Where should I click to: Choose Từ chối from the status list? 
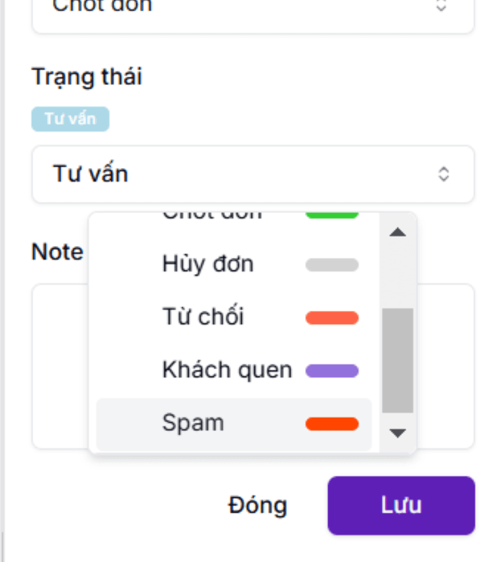click(x=202, y=317)
